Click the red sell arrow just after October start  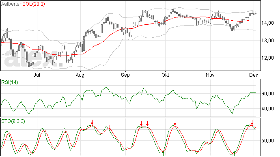tap(175, 123)
